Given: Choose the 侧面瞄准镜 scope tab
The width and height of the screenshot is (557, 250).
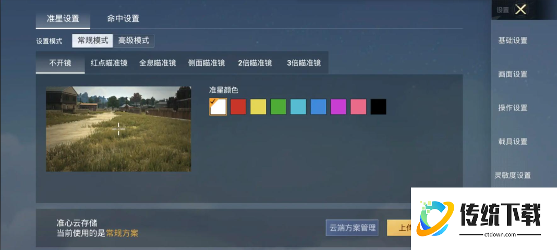Looking at the screenshot, I should click(207, 63).
